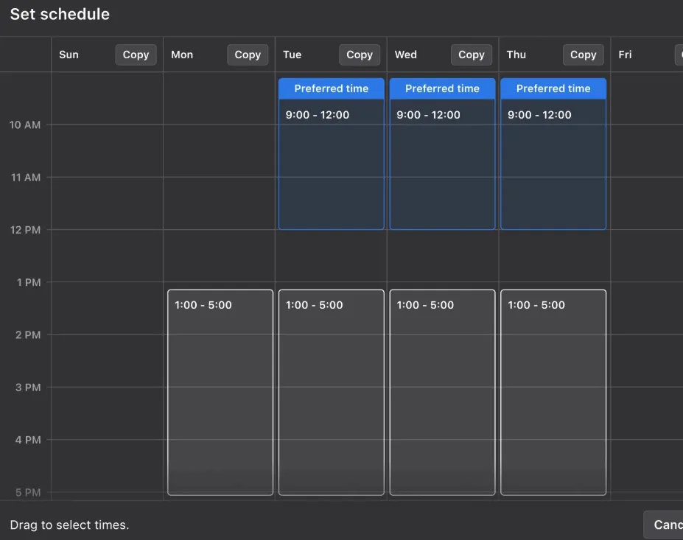
Task: Click the 5 PM time label
Action: (x=28, y=493)
